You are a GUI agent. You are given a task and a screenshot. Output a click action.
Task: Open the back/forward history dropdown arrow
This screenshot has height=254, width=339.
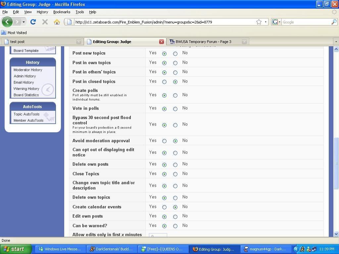[x=24, y=22]
